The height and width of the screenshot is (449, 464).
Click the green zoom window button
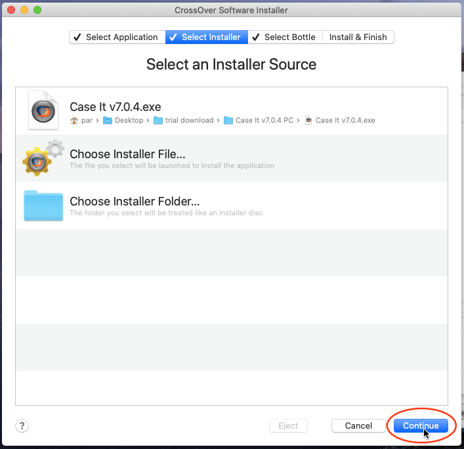(37, 10)
